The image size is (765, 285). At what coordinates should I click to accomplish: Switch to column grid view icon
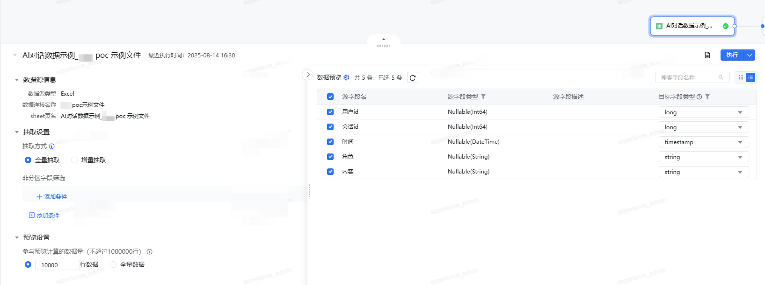point(741,77)
